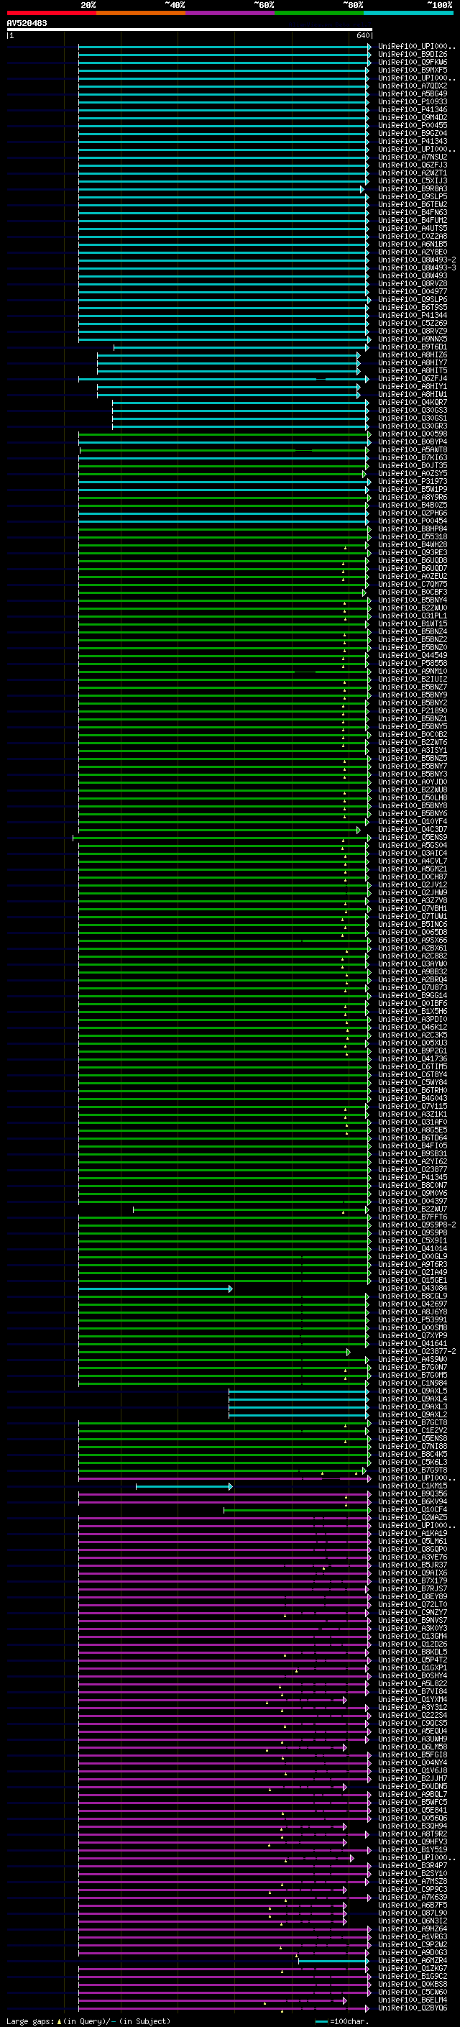Click the purple ~60% identity legend segment
460x2027 pixels.
tap(229, 13)
